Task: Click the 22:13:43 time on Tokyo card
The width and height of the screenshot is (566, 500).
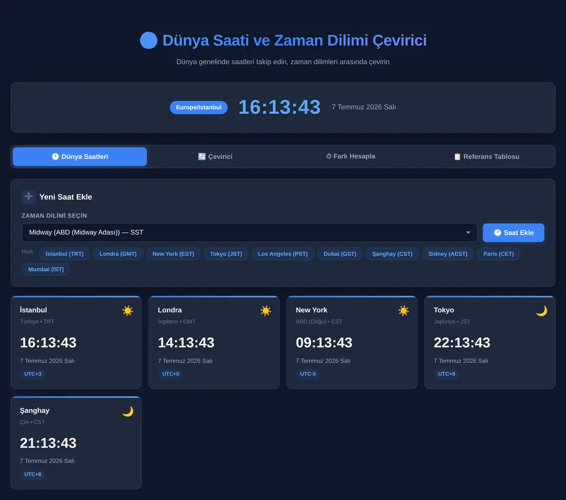Action: point(462,343)
